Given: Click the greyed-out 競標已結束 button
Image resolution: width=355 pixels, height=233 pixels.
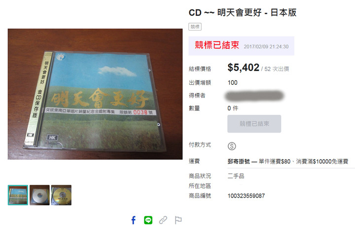Looking at the screenshot, I should [254, 124].
